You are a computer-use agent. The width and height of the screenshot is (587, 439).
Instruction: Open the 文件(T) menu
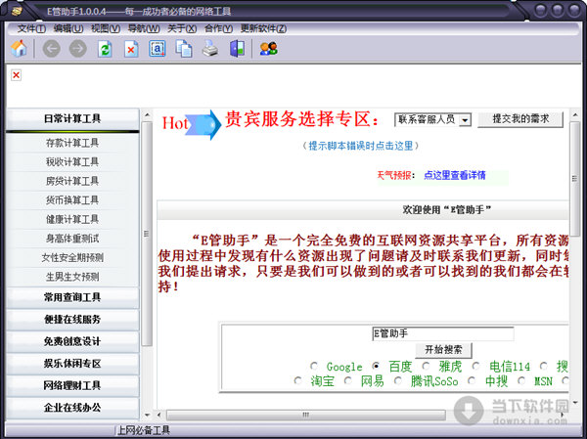(31, 27)
